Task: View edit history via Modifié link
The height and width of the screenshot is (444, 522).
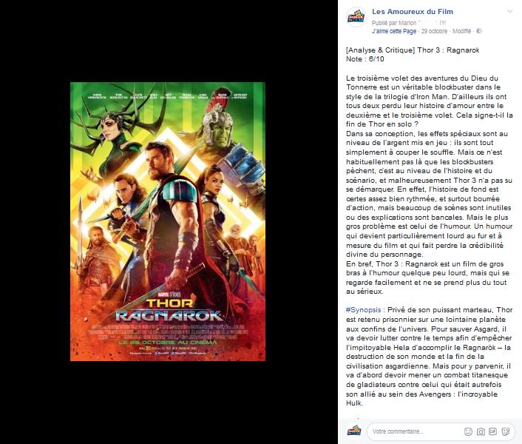Action: pos(462,31)
